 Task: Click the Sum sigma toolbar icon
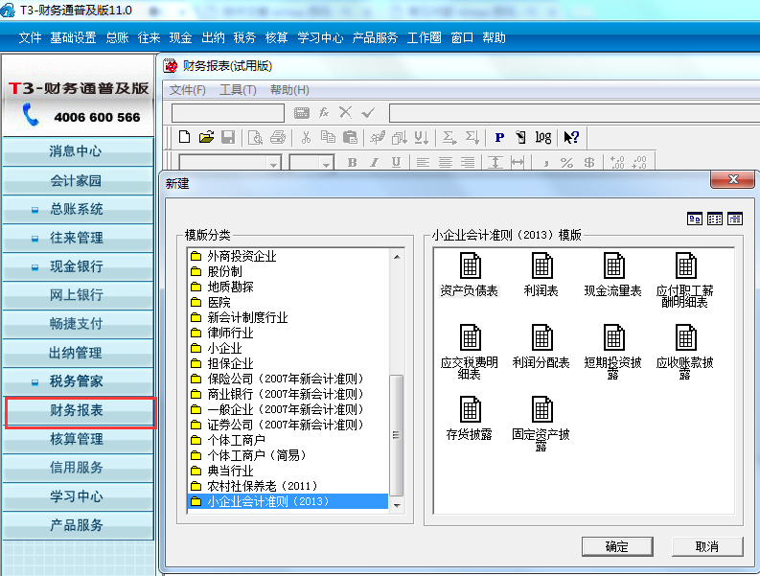coord(449,138)
